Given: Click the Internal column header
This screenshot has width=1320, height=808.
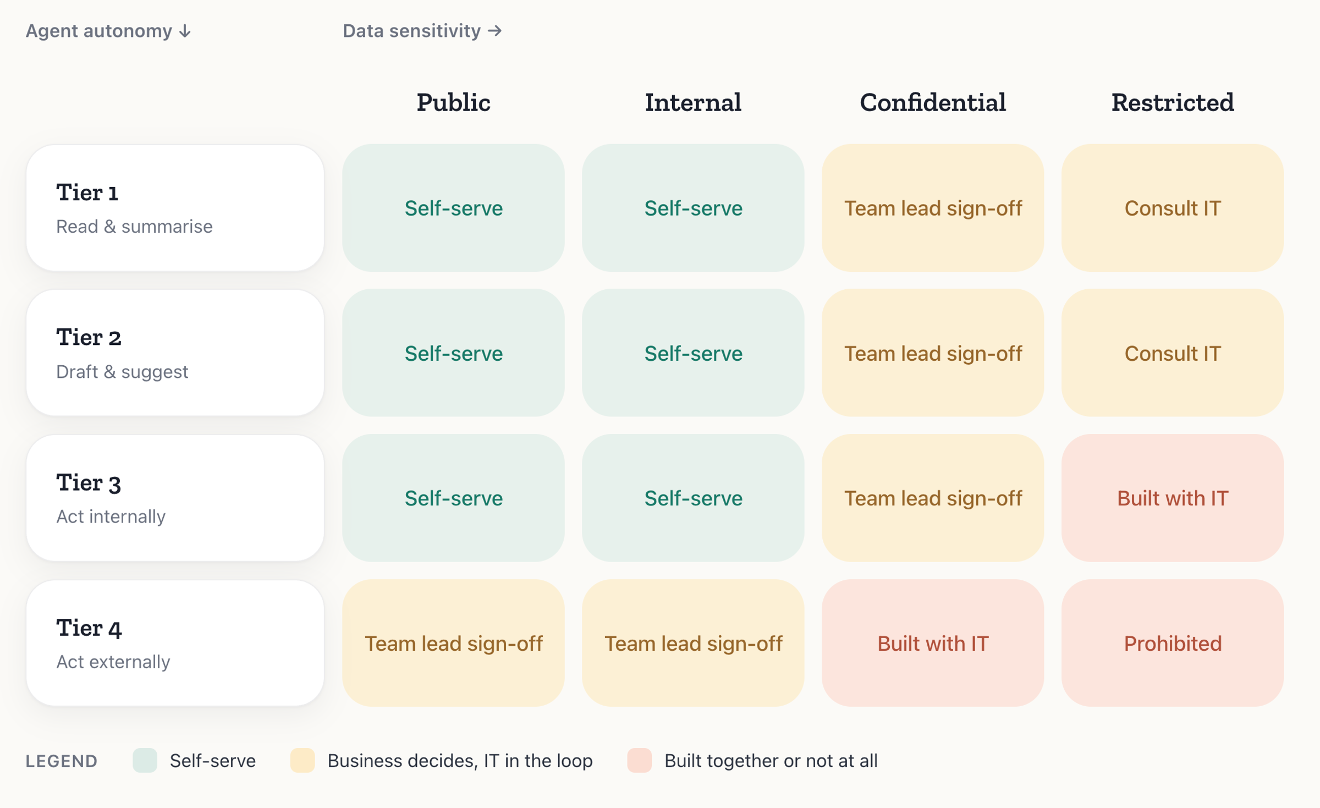Looking at the screenshot, I should pos(693,102).
